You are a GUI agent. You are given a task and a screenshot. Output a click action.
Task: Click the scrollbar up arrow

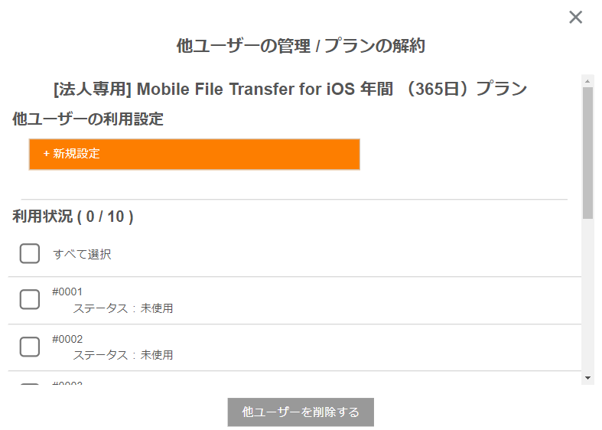tap(587, 81)
